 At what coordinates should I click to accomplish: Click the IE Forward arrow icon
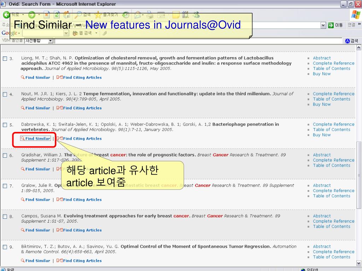pyautogui.click(x=31, y=15)
